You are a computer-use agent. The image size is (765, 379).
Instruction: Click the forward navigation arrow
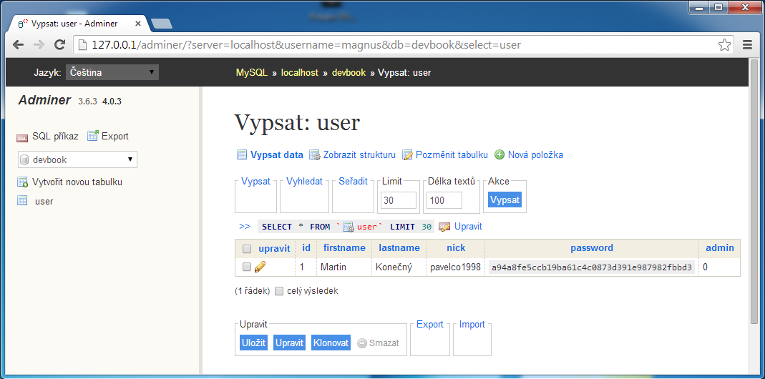click(x=39, y=45)
